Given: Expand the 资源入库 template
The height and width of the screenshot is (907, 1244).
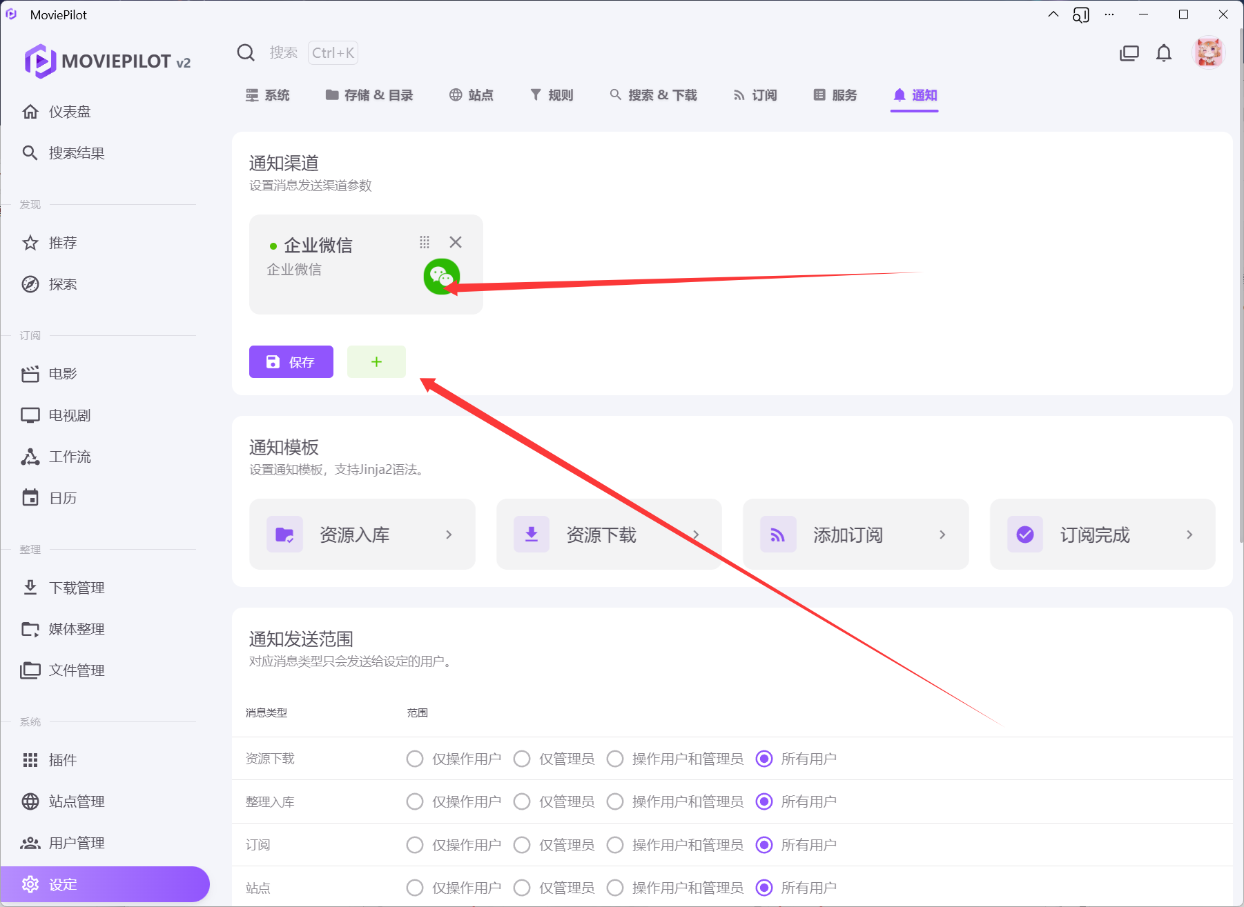Looking at the screenshot, I should click(x=362, y=535).
